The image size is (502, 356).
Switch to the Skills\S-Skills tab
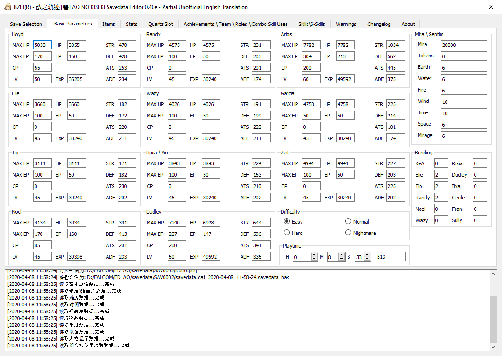[312, 24]
